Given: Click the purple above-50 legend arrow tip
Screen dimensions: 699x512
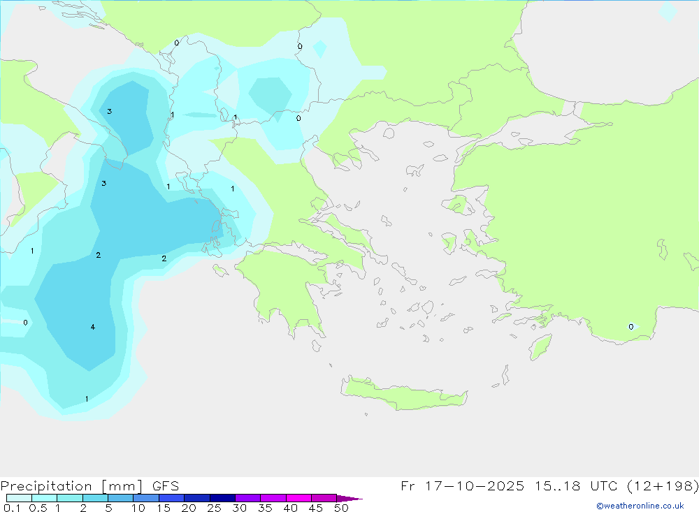Looking at the screenshot, I should click(349, 499).
